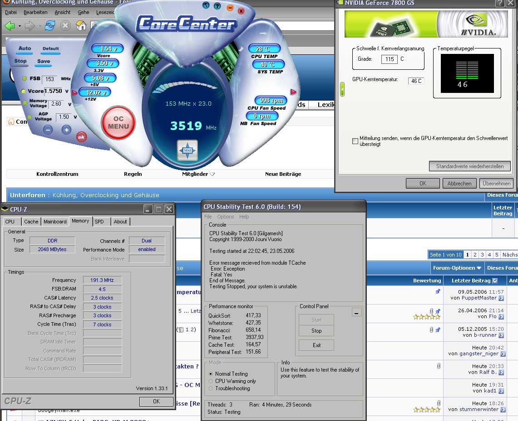Click the browser Forward arrow
Image resolution: width=518 pixels, height=421 pixels.
(x=30, y=25)
